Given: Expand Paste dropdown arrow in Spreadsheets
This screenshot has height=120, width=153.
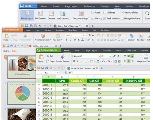Looking at the screenshot, I should (44, 61).
